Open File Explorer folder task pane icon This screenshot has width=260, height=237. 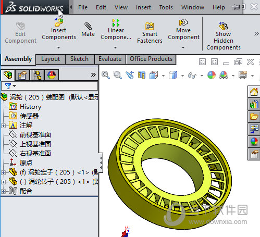pos(254,117)
